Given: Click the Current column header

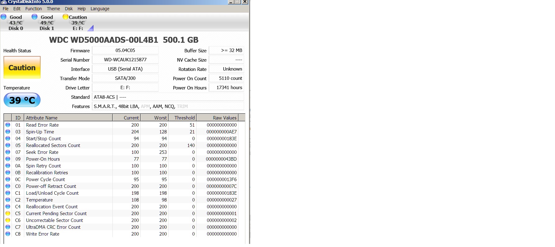Looking at the screenshot, I should pos(126,118).
